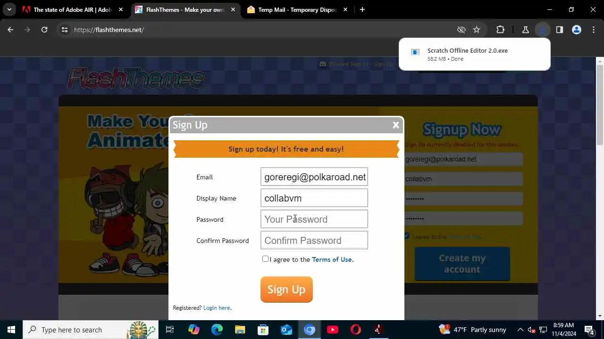This screenshot has height=339, width=604.
Task: Open Chrome three-dot menu
Action: click(x=594, y=30)
